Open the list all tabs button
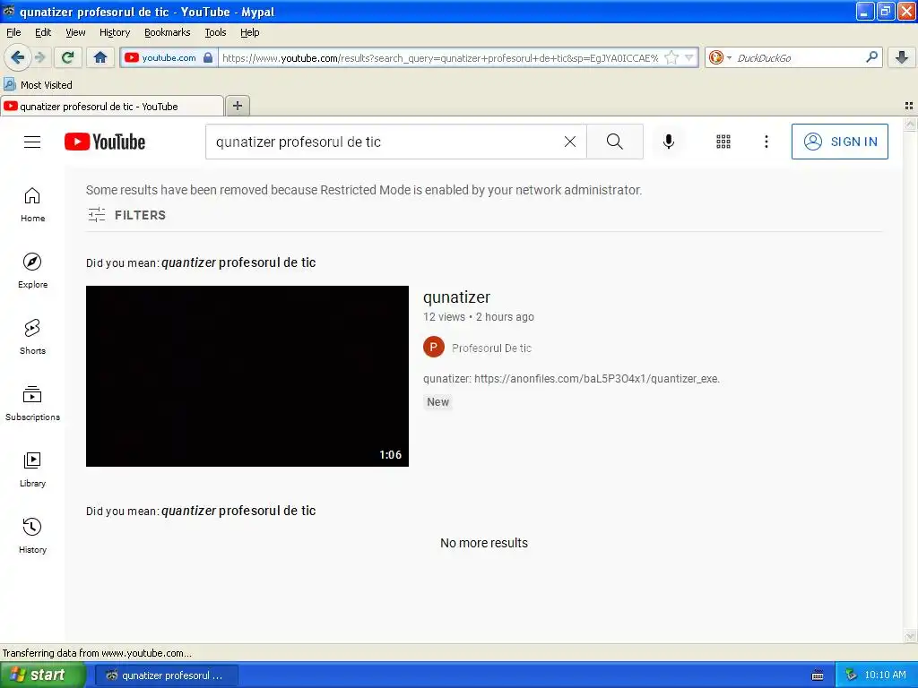 (909, 106)
